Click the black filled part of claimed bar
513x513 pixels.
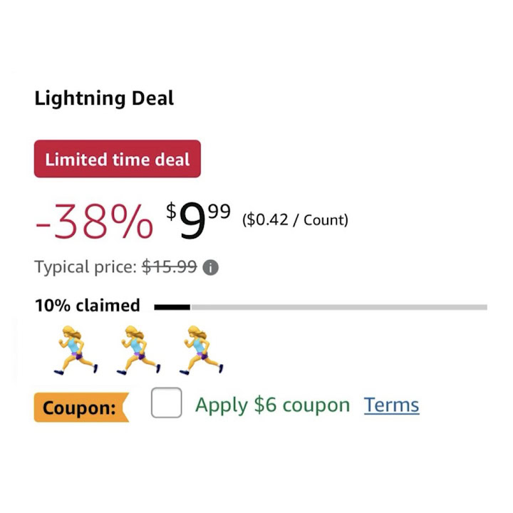pos(172,307)
